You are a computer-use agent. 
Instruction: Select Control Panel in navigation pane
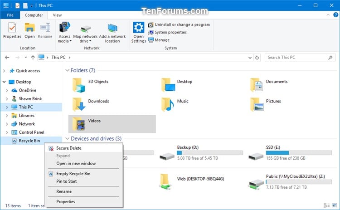(31, 132)
